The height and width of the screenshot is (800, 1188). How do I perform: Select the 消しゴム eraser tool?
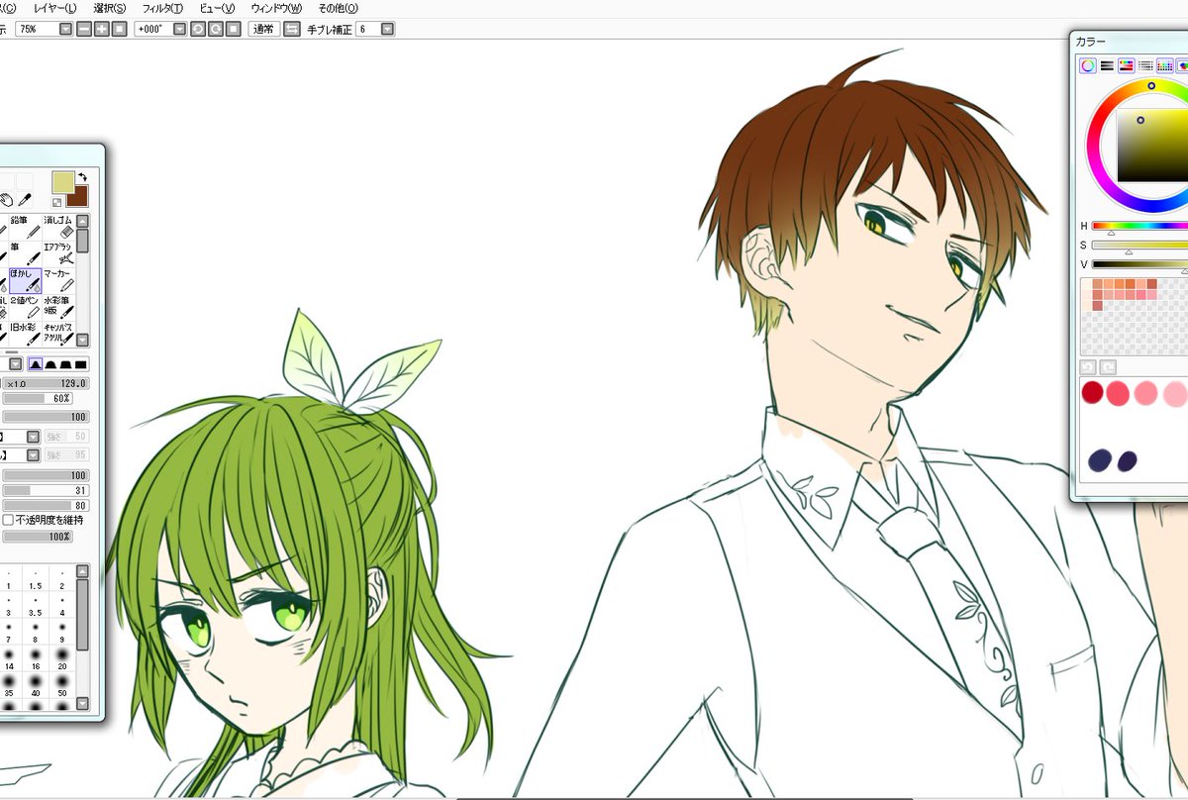(59, 226)
